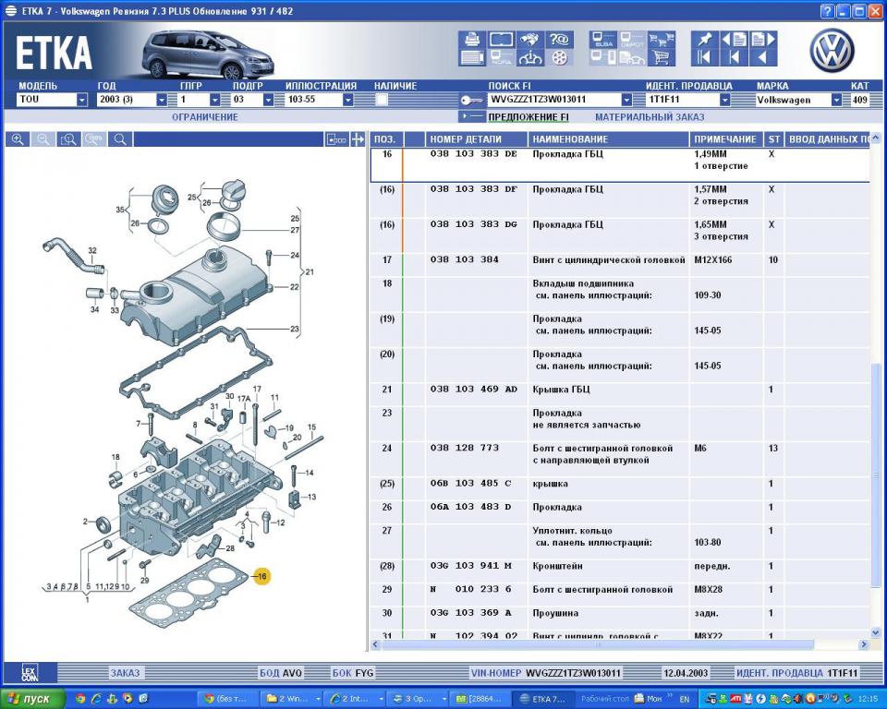Click the single-bar left arrow icon

coord(734,57)
